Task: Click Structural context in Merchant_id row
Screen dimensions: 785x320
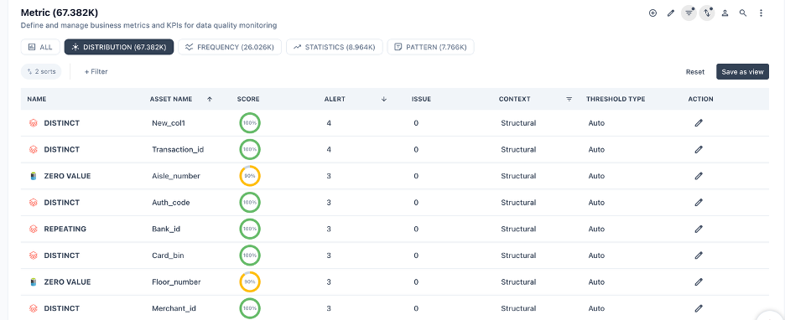Action: click(x=518, y=308)
